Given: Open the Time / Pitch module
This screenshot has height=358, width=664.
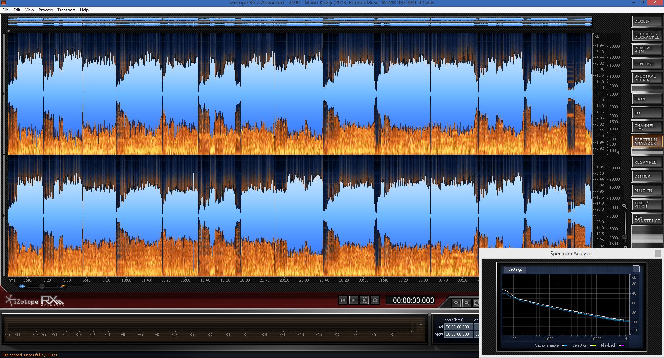Looking at the screenshot, I should pyautogui.click(x=647, y=205).
